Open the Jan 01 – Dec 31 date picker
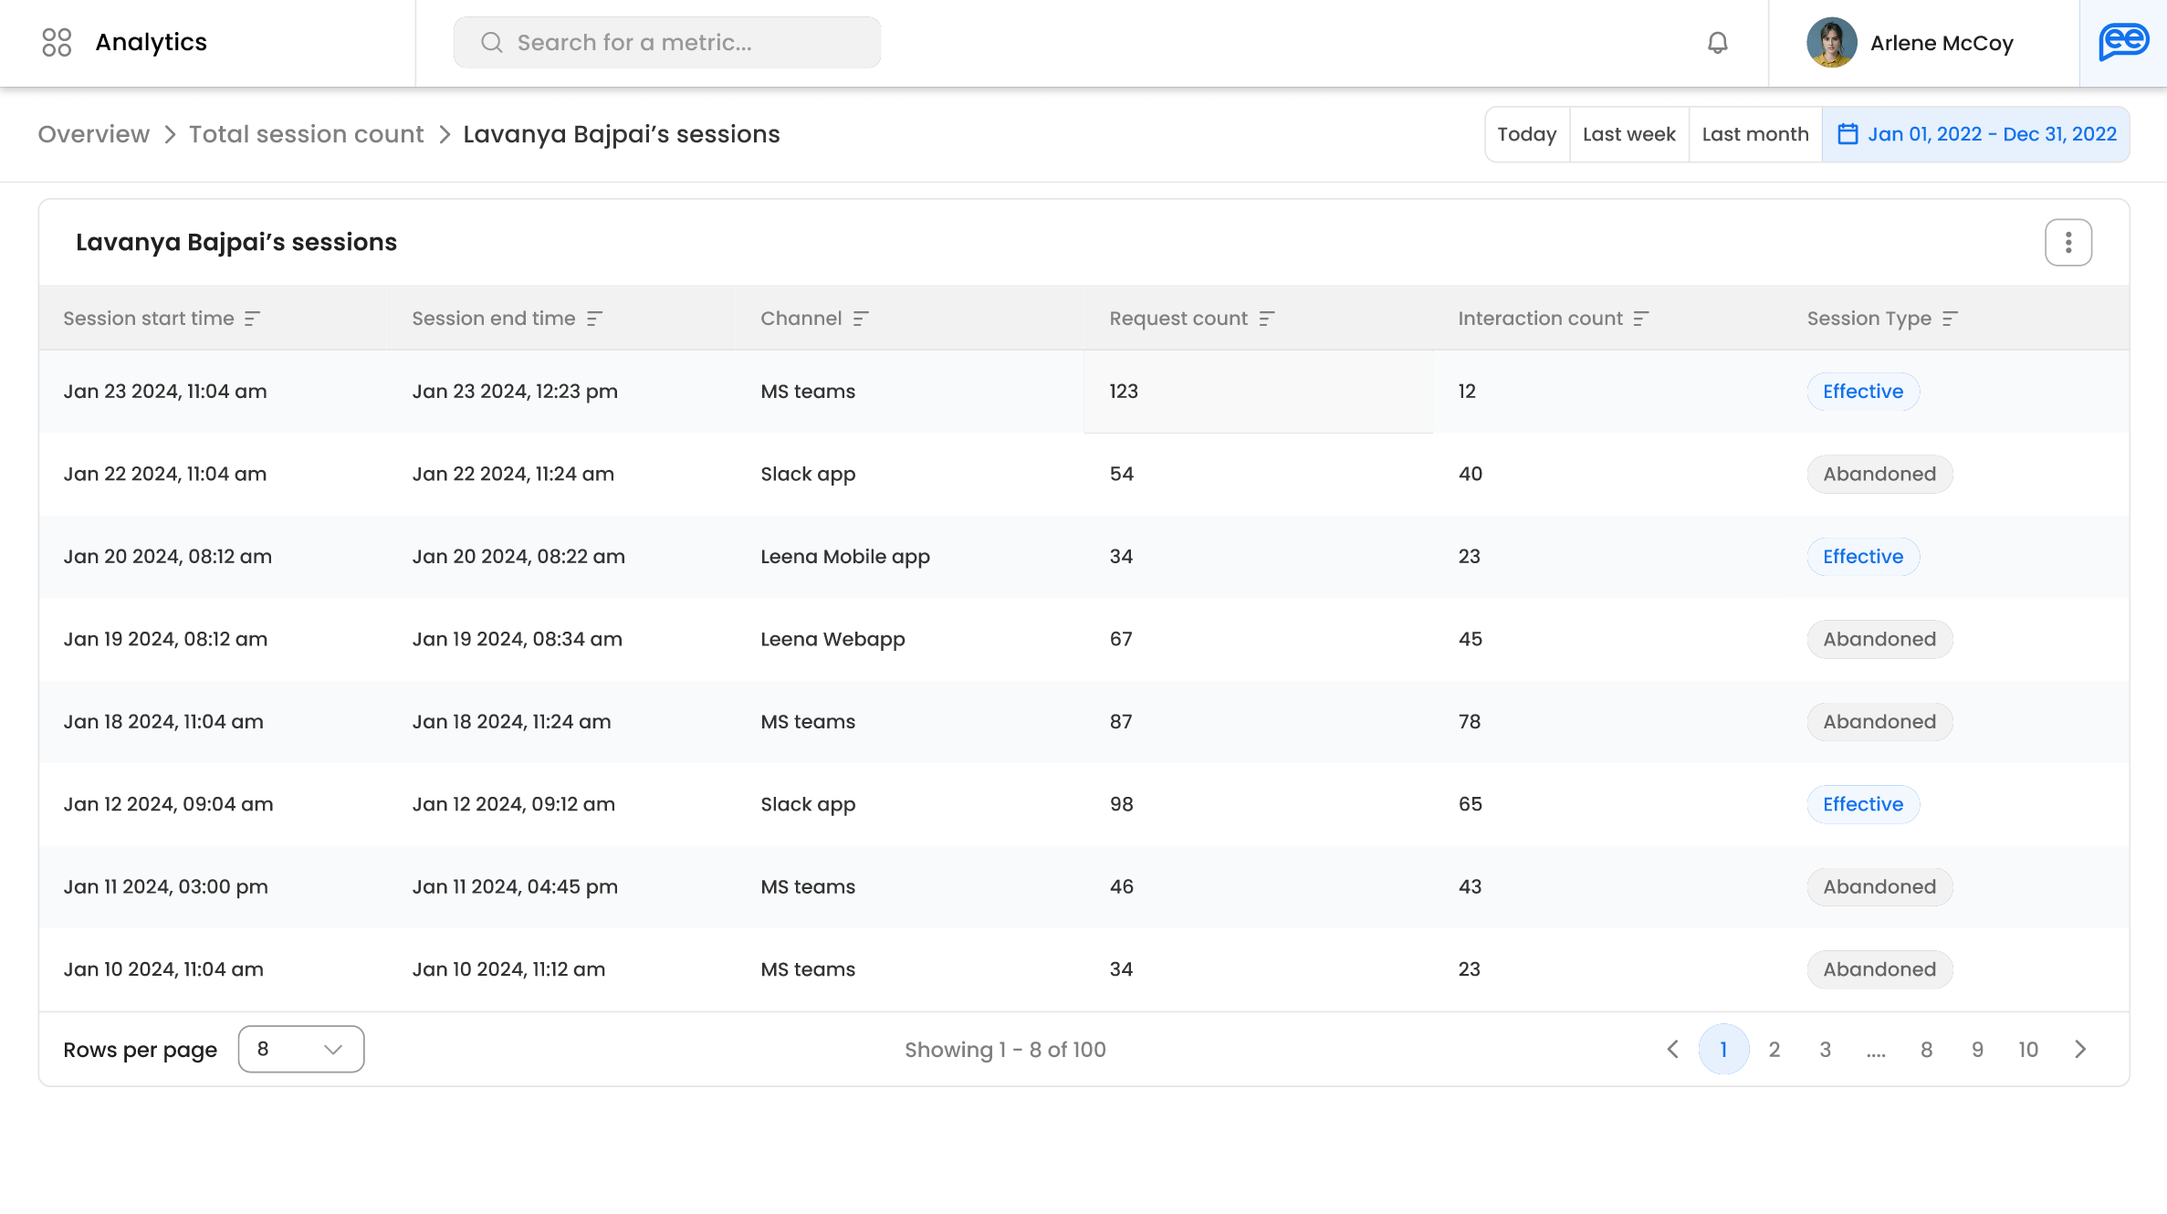This screenshot has height=1214, width=2167. (x=1976, y=135)
